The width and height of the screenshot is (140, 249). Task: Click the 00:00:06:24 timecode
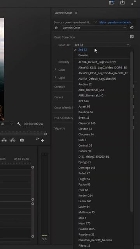click(33, 124)
